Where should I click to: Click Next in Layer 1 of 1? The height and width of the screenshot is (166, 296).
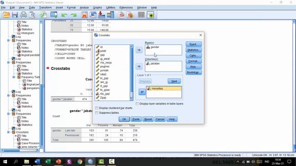174,81
